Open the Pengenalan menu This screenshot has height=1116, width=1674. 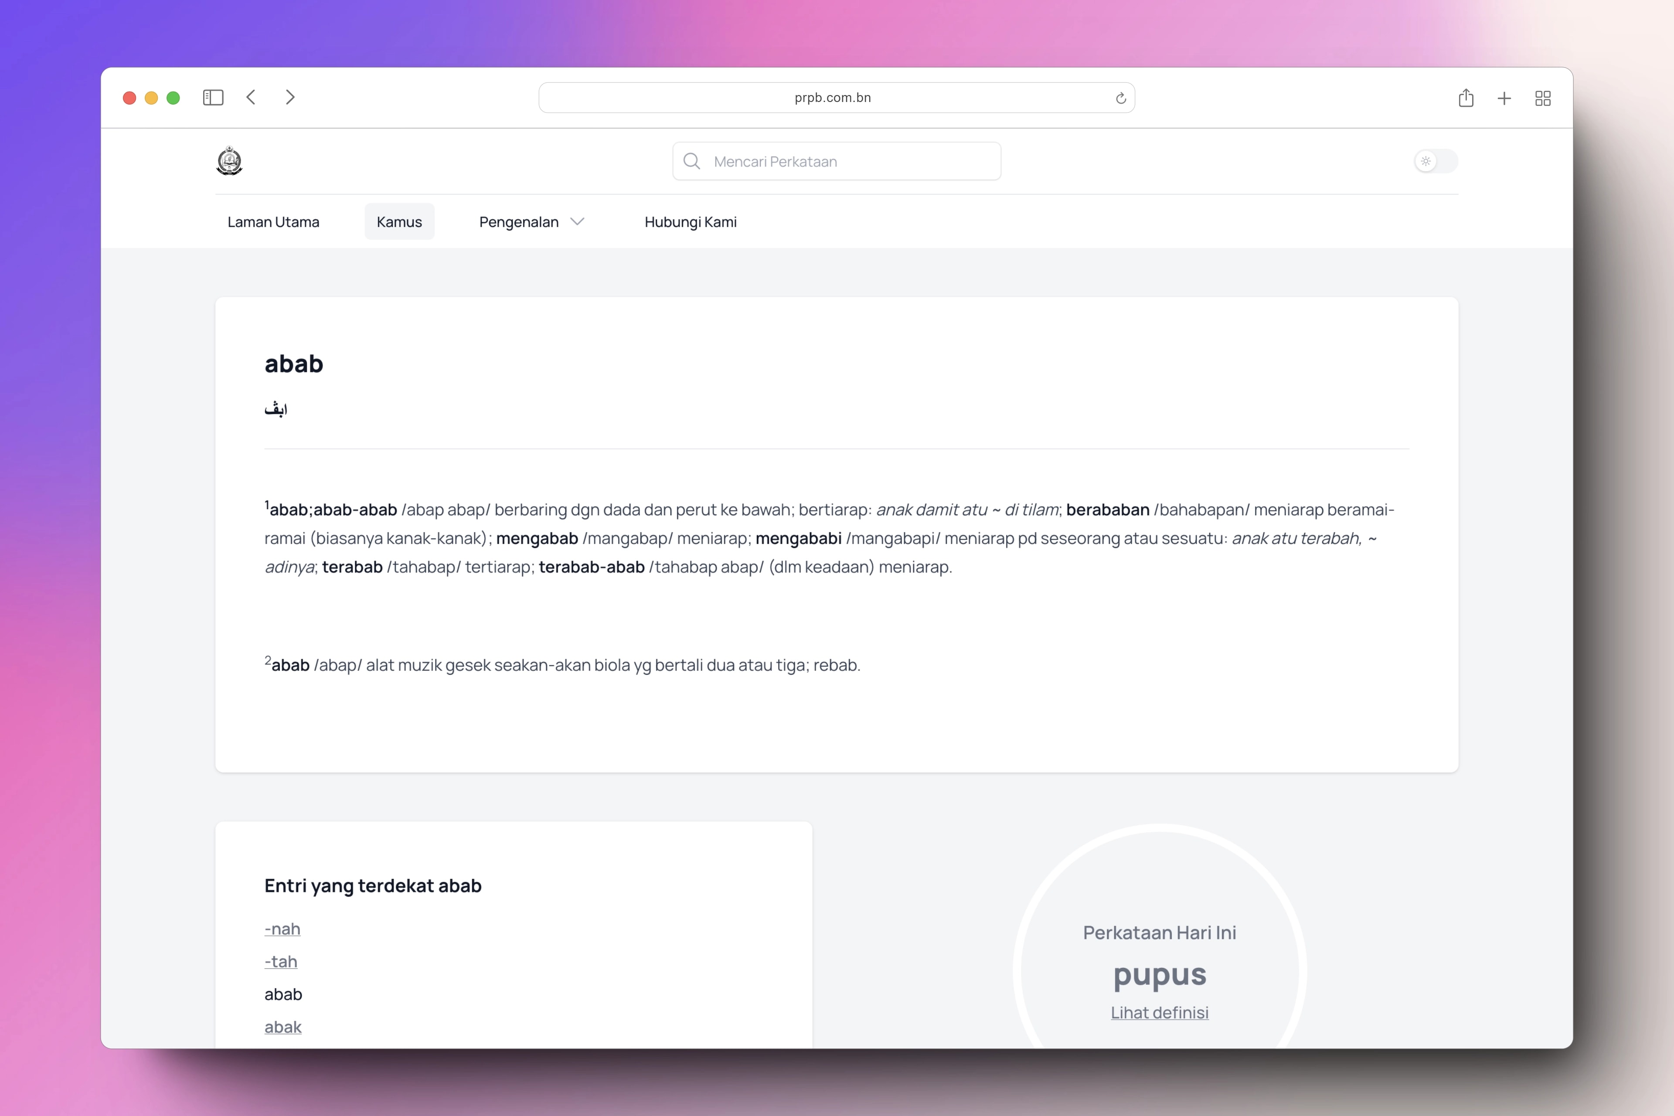tap(519, 222)
